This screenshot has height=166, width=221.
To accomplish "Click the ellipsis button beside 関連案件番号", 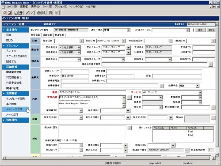I will (187, 150).
